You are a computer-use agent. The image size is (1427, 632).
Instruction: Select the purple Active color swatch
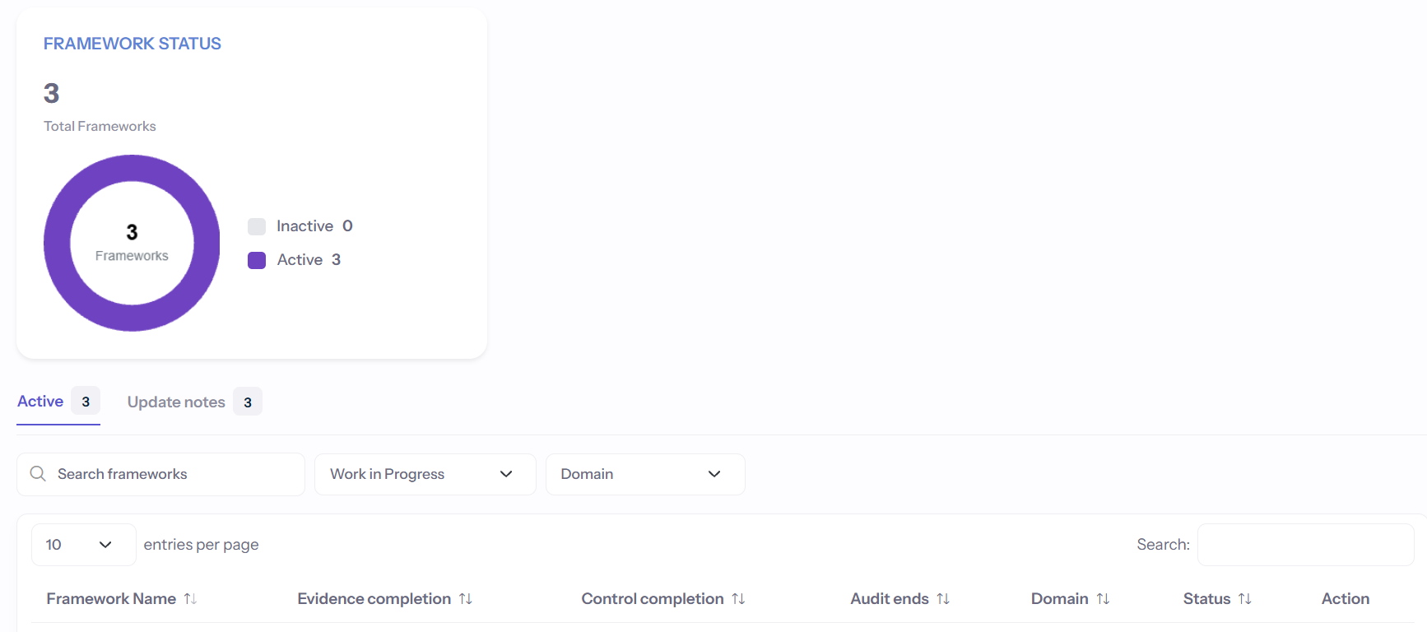pyautogui.click(x=257, y=260)
